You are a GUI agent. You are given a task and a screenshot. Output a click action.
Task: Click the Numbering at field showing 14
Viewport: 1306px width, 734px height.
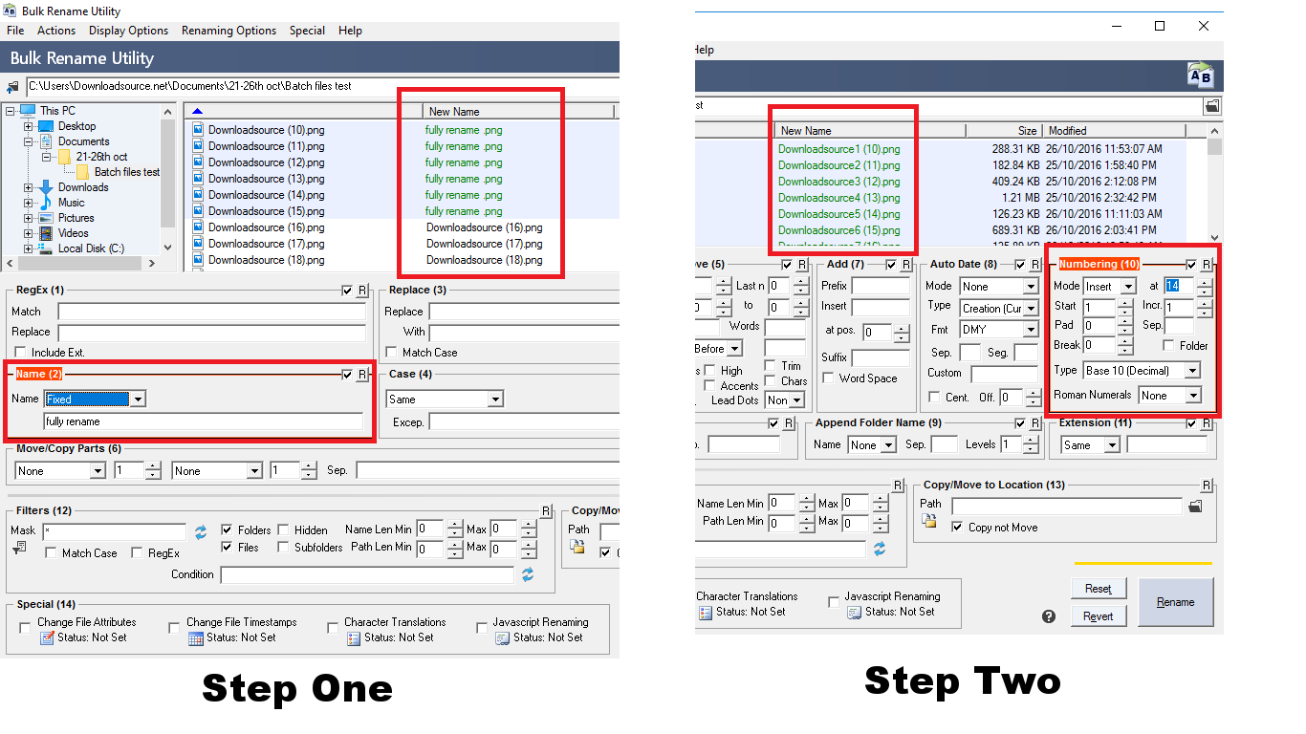pos(1178,286)
